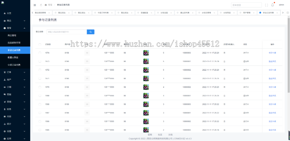This screenshot has height=141, width=290.
Task: Open the notifications bell
Action: 273,5
